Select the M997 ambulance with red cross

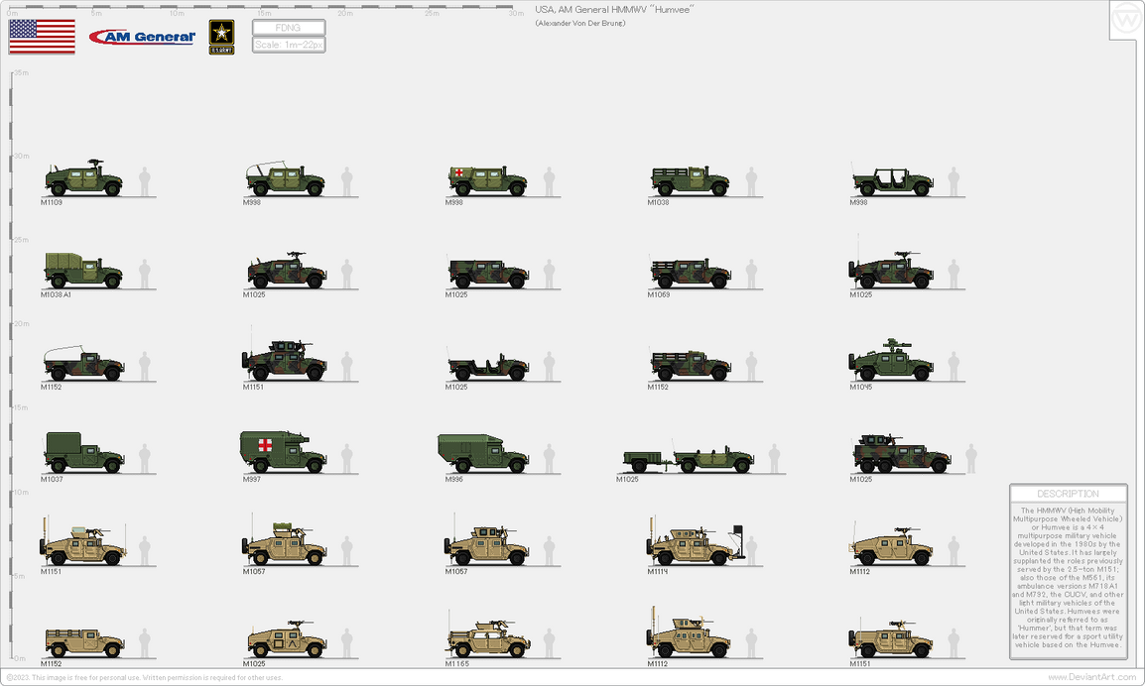[x=284, y=452]
